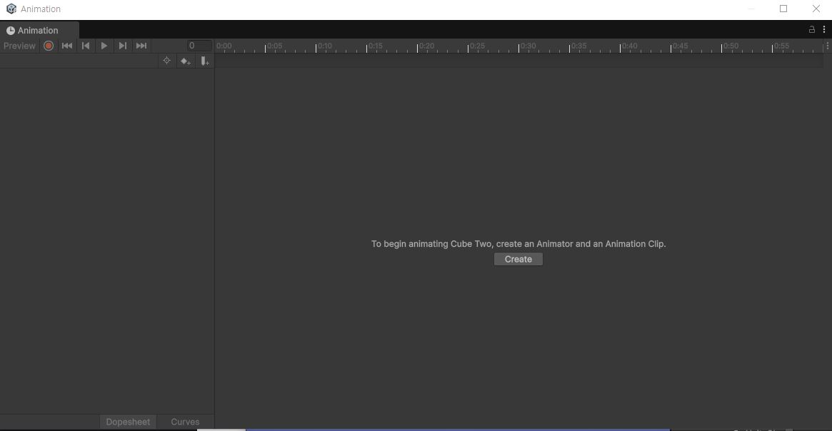Image resolution: width=832 pixels, height=431 pixels.
Task: Create Animator and Animation Clip
Action: pos(518,259)
